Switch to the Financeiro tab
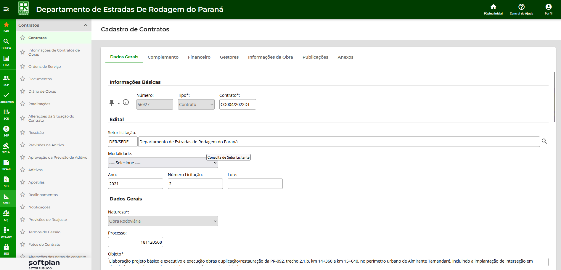The image size is (561, 270). 199,57
